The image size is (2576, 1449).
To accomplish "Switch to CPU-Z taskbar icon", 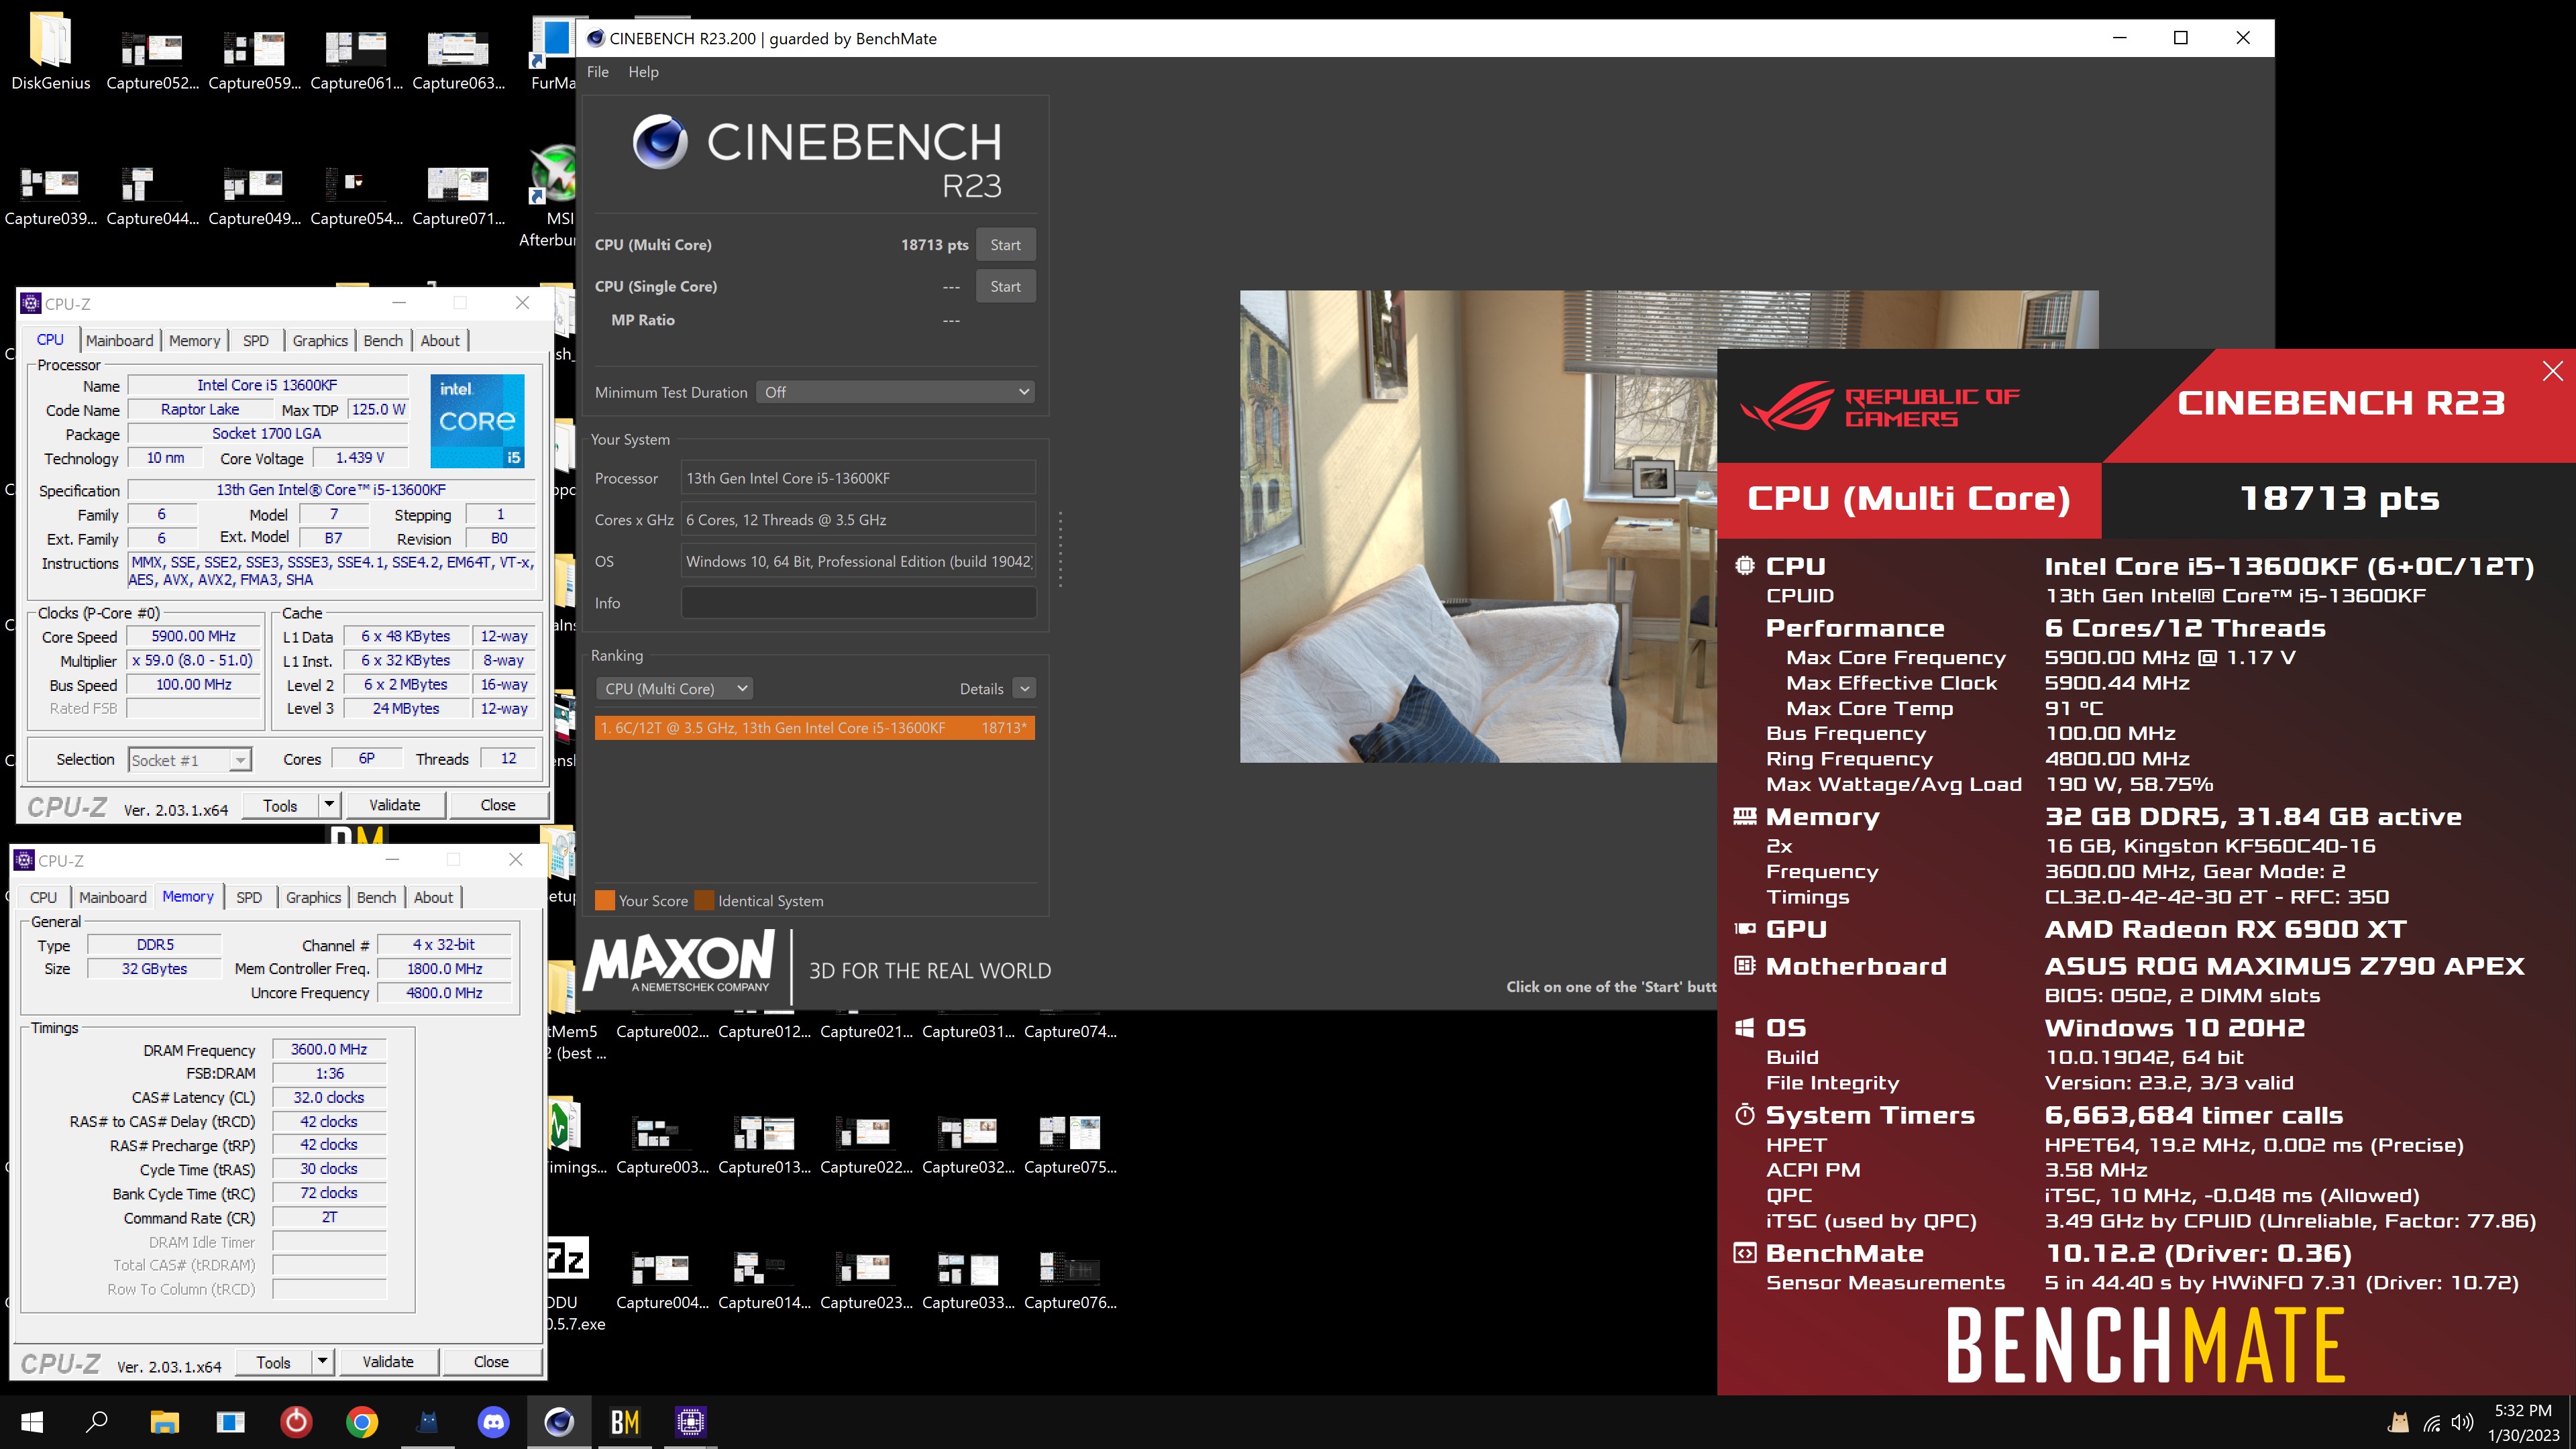I will (x=691, y=1421).
